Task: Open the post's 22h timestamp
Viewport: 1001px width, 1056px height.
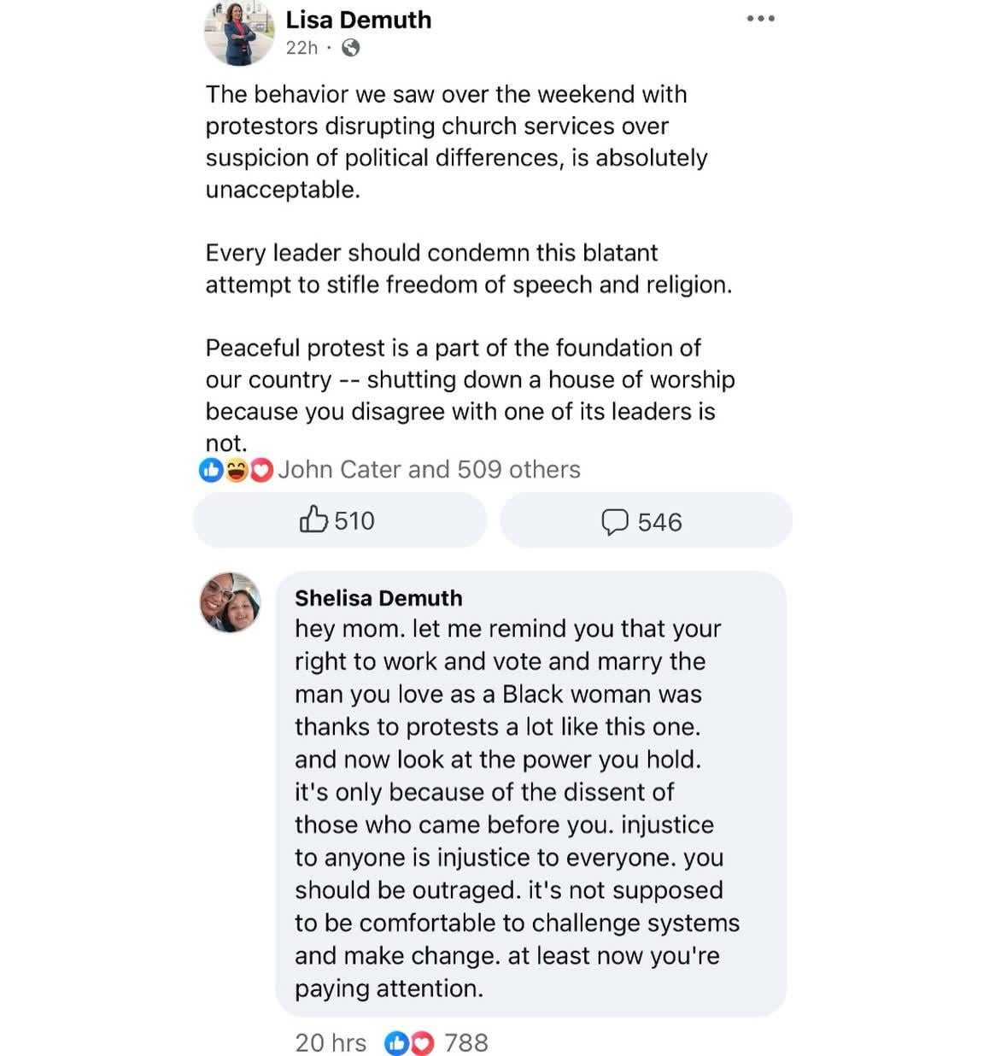Action: [x=301, y=48]
